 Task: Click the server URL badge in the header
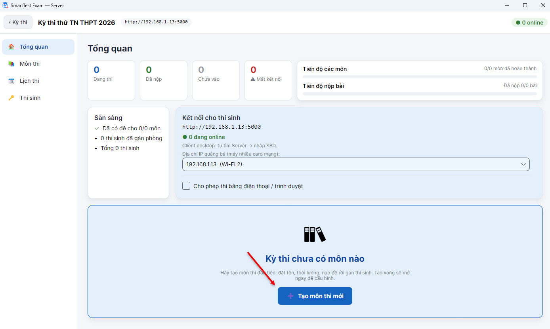click(x=156, y=22)
